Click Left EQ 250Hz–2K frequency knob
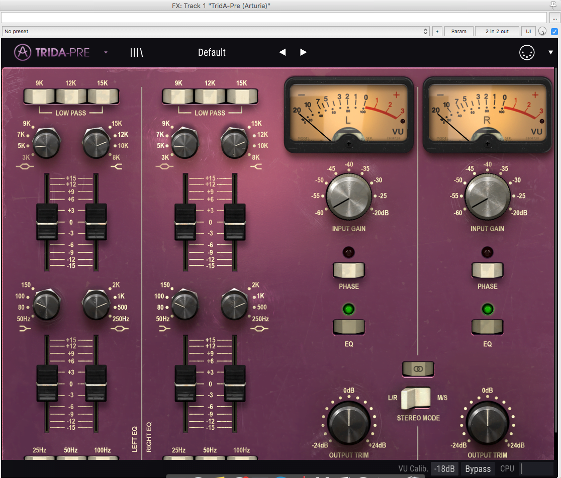 96,305
